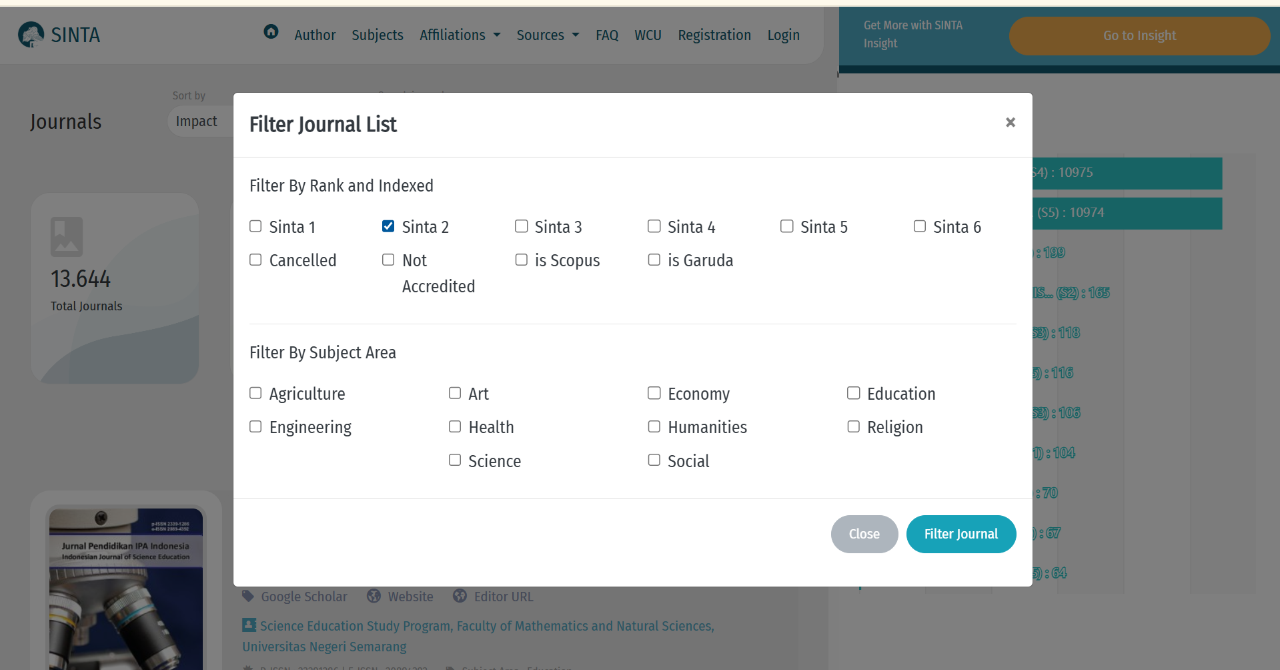
Task: Check the Education subject area box
Action: pyautogui.click(x=853, y=393)
